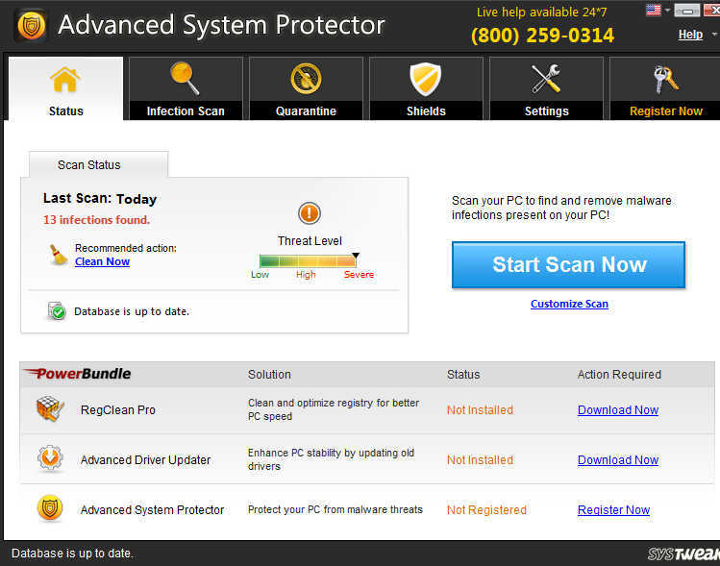Click the Clean Now link

[x=102, y=261]
